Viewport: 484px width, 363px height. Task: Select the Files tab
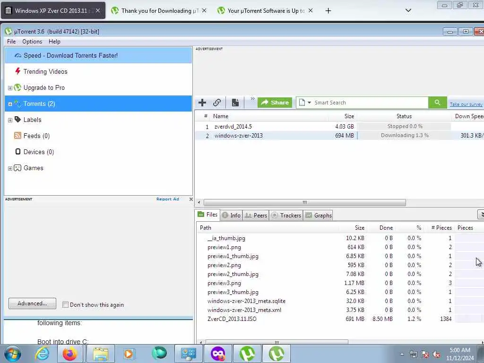(x=208, y=215)
